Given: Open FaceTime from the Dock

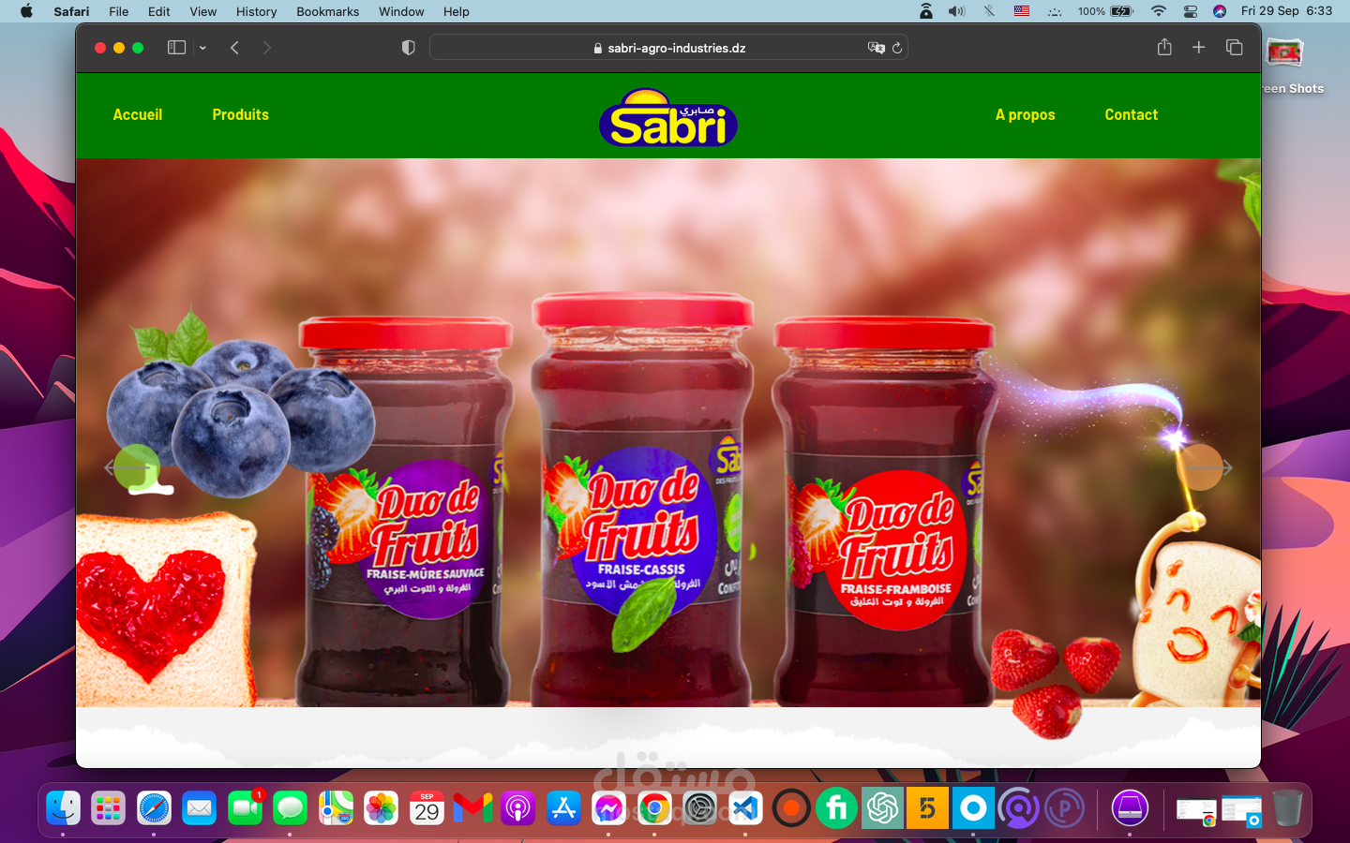Looking at the screenshot, I should click(245, 807).
